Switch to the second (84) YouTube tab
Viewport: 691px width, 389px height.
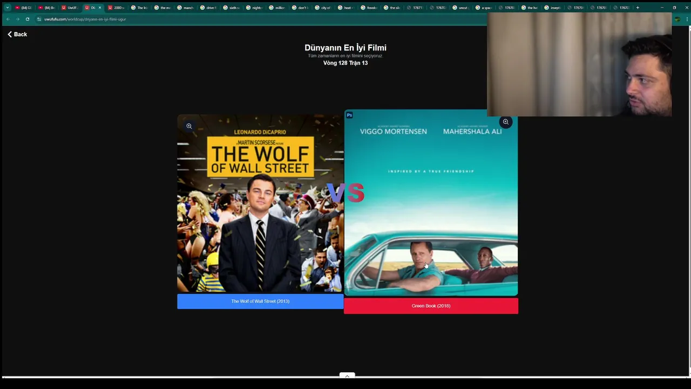pos(46,8)
